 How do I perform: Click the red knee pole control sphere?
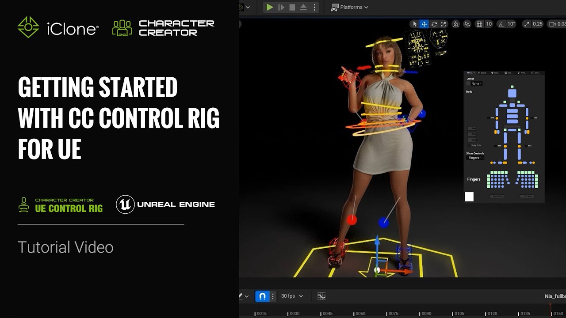(352, 220)
